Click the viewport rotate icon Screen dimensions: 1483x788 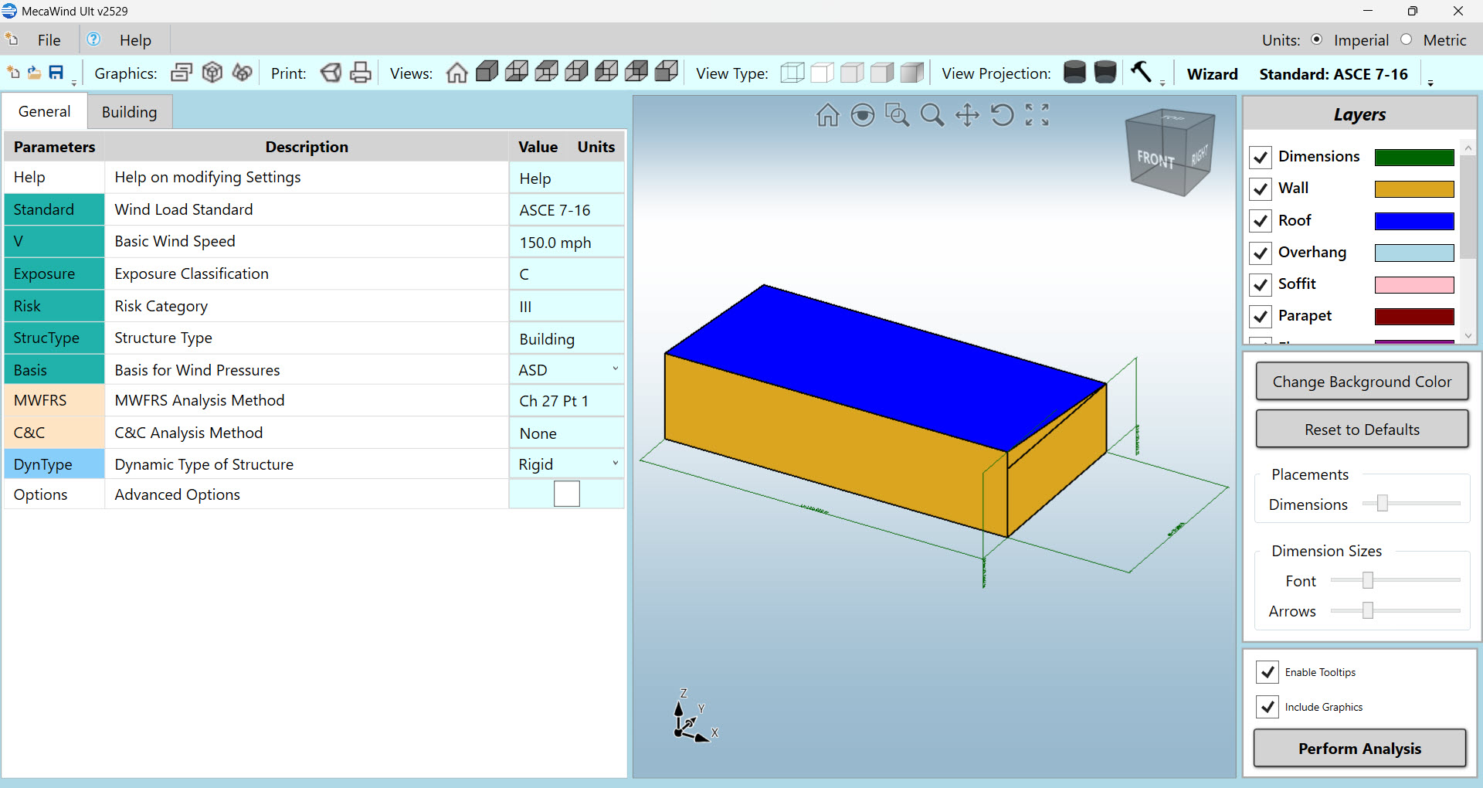click(x=1002, y=115)
